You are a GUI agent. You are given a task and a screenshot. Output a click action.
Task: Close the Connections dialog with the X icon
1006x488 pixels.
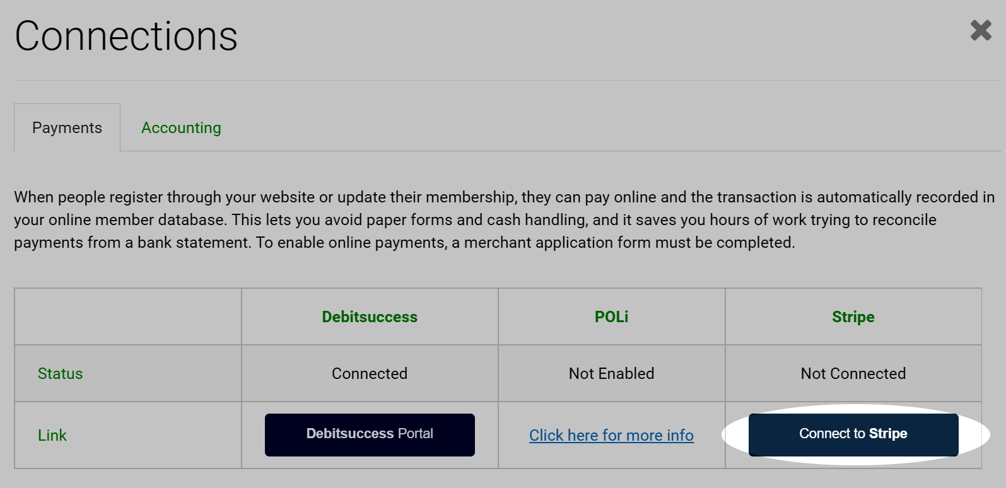click(x=981, y=30)
